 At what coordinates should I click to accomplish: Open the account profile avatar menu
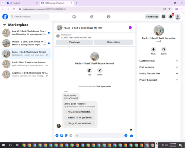tap(178, 17)
